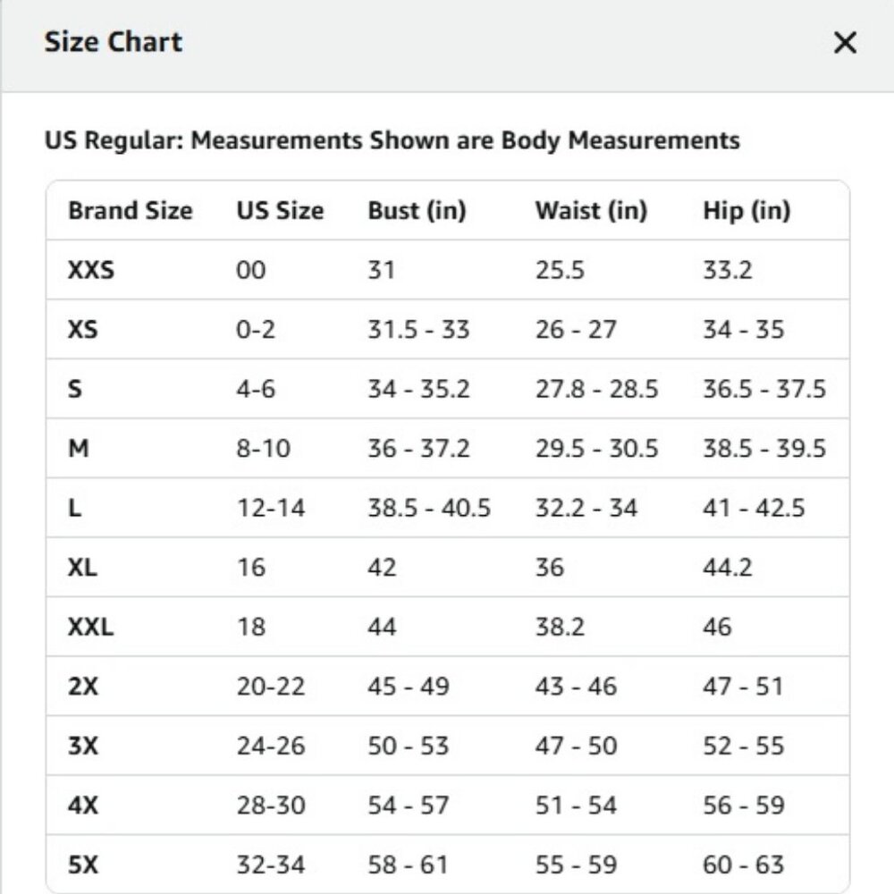The image size is (894, 894).
Task: Select US size 24-26 cell
Action: (x=271, y=746)
